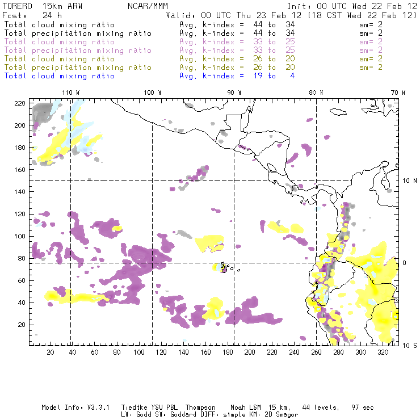Click the '200' tick label on horizontal axis

tap(250, 352)
